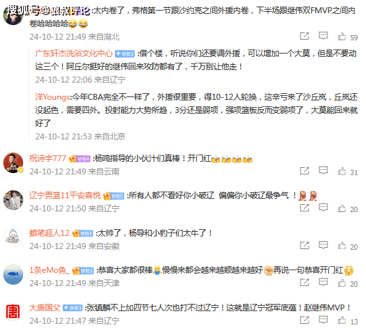Image resolution: width=366 pixels, height=329 pixels.
Task: Reply to 祝诗宇777's comment
Action: pyautogui.click(x=323, y=171)
